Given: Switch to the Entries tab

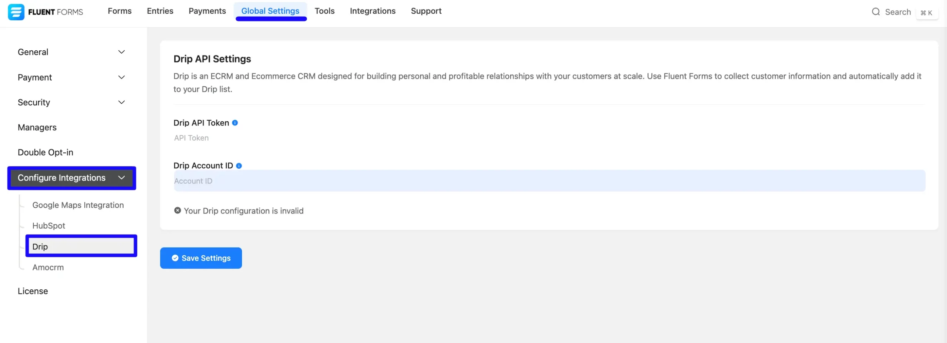Looking at the screenshot, I should (x=160, y=11).
